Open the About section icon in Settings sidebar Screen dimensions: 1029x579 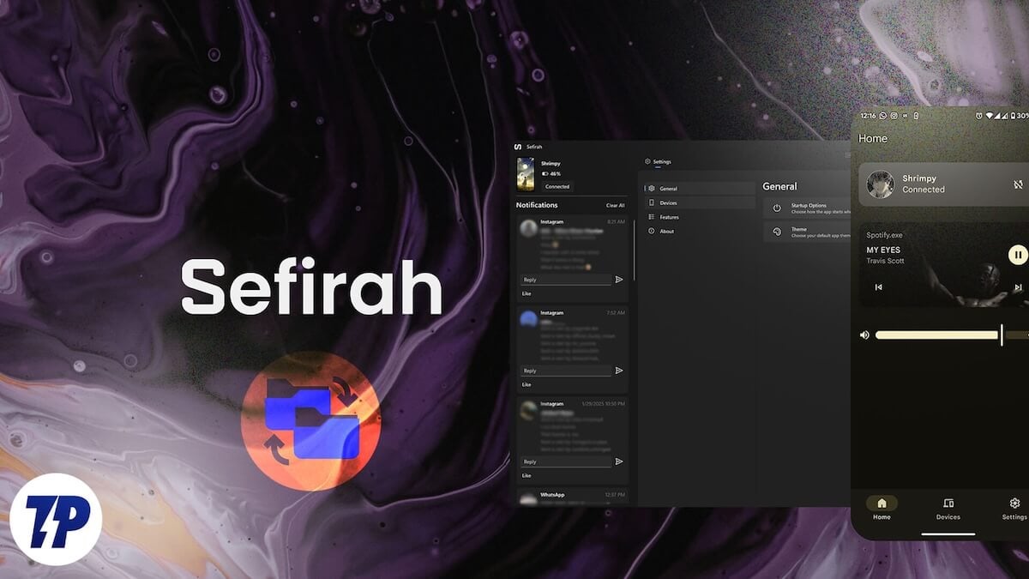(x=650, y=231)
